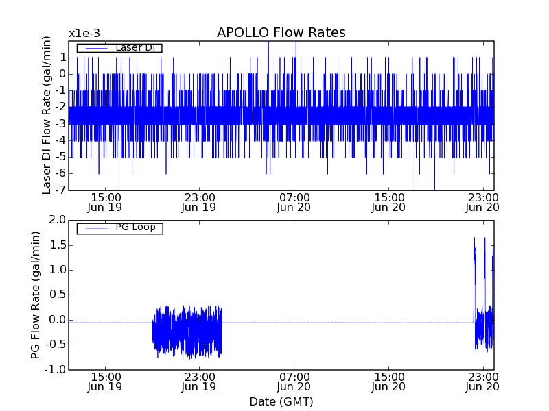The image size is (549, 411).
Task: Click the 07:00 Jun 20 tick on top plot
Action: point(294,201)
